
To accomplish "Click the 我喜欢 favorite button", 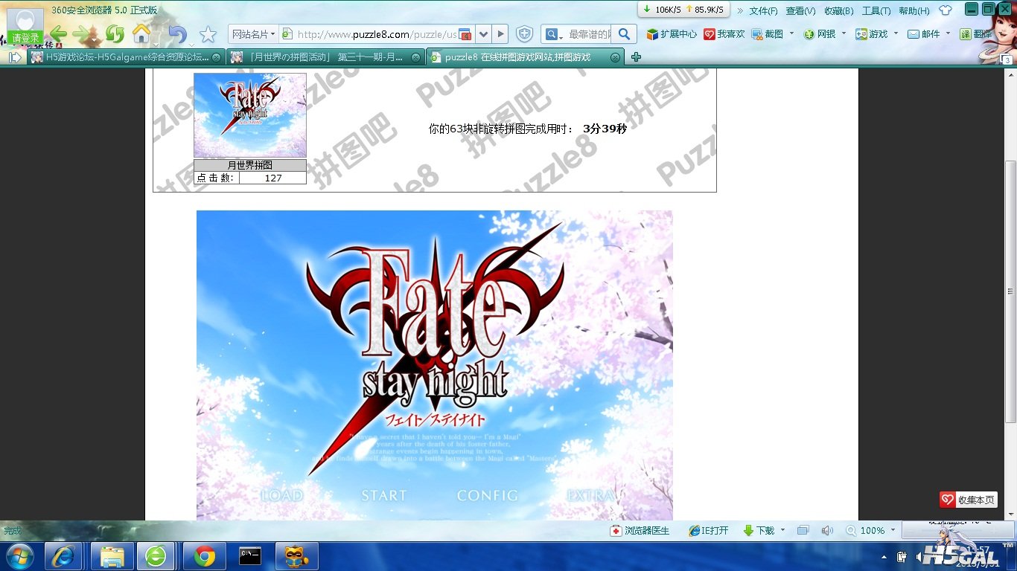I will click(x=724, y=34).
